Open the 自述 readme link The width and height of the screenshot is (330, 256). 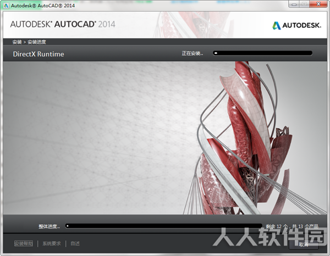[x=75, y=243]
